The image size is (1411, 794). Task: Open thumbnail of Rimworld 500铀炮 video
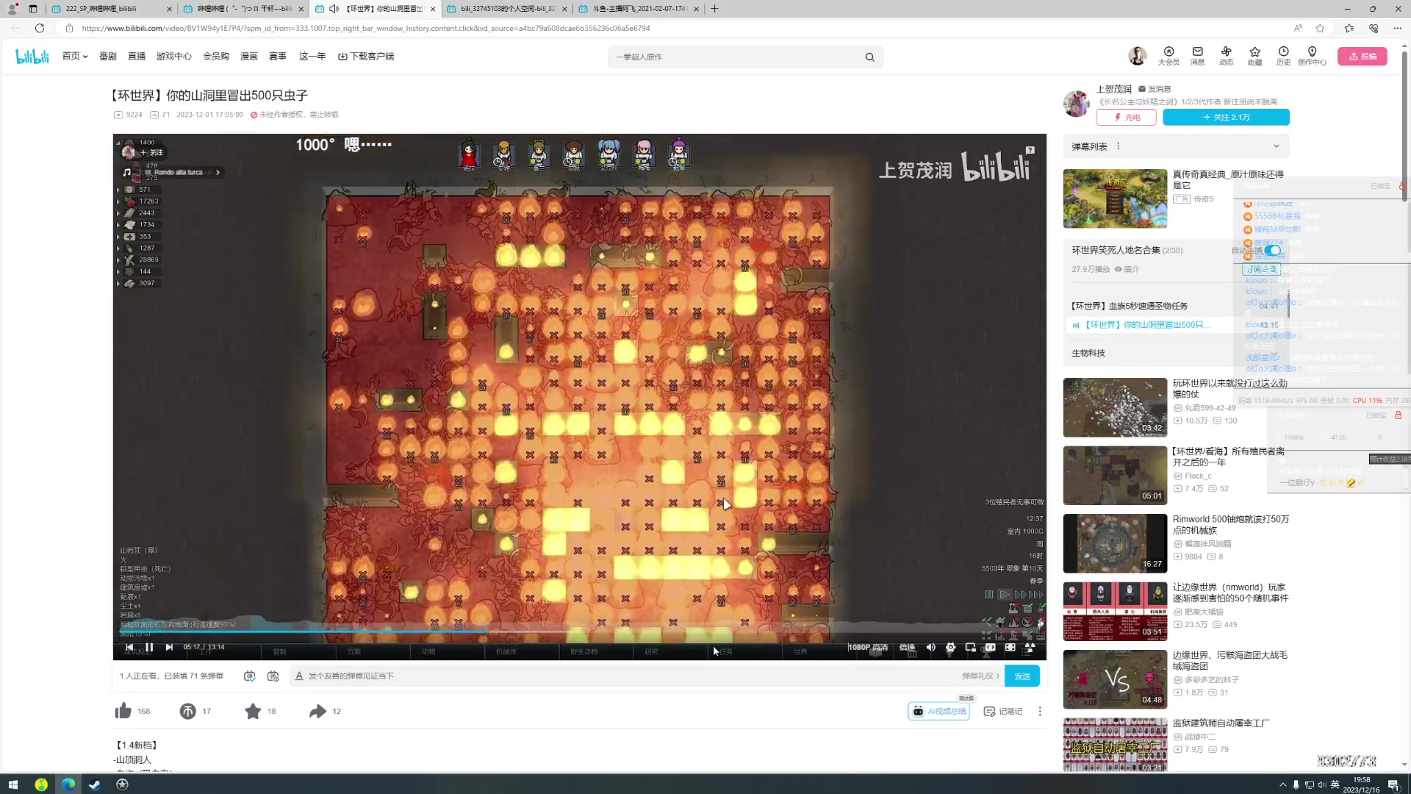[x=1114, y=543]
